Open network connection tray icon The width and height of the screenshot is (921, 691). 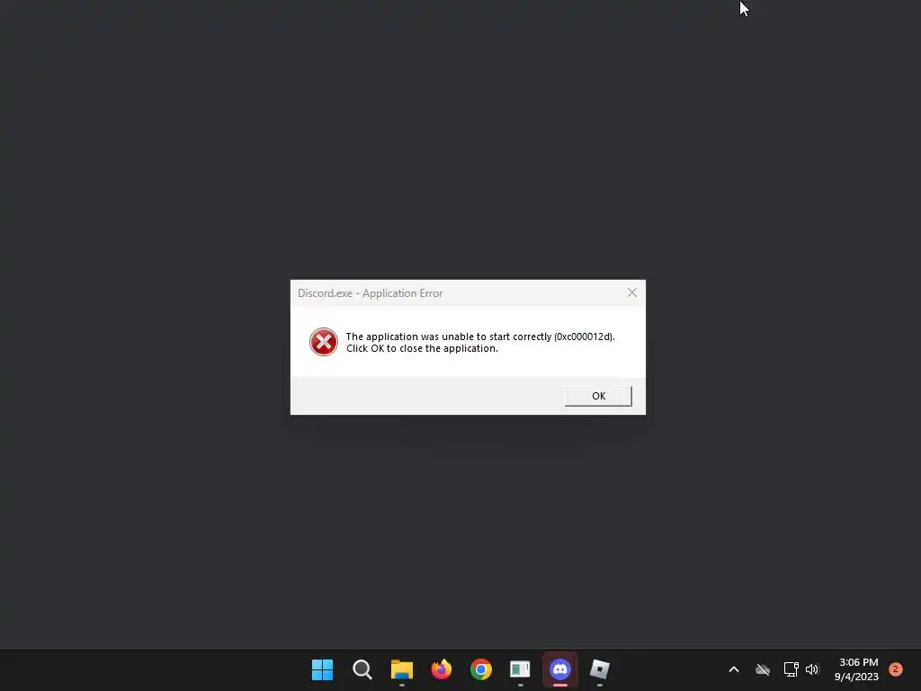[x=791, y=669]
